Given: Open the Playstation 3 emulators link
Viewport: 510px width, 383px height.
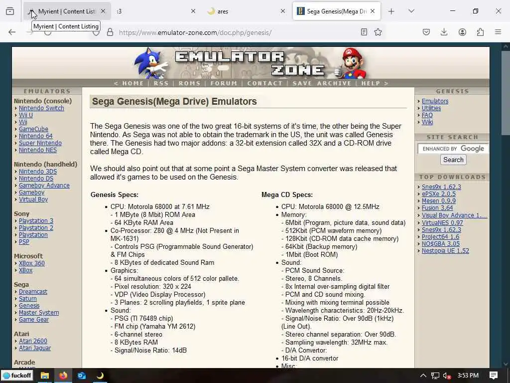Looking at the screenshot, I should click(36, 221).
